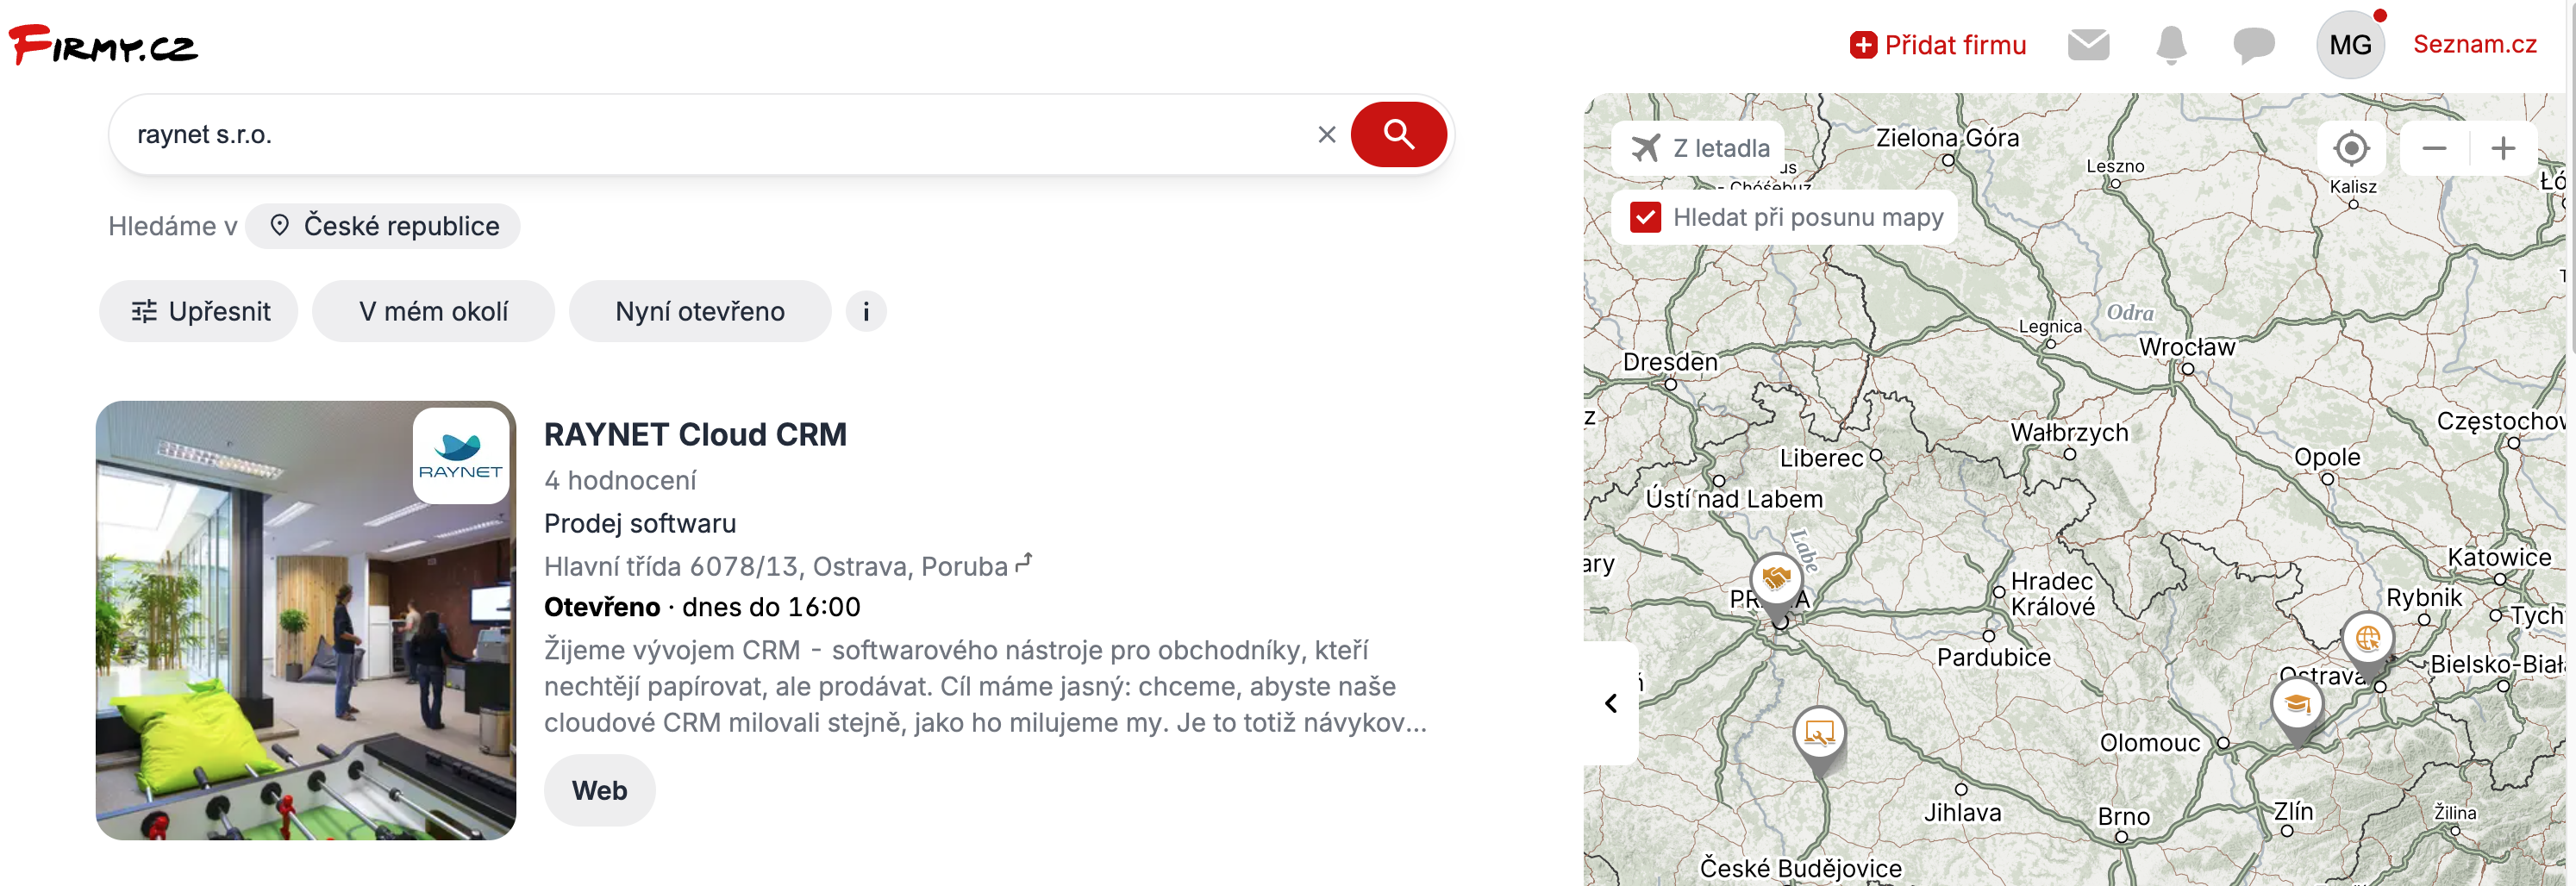Click Přidat firmu link
2576x886 pixels.
pos(1937,45)
